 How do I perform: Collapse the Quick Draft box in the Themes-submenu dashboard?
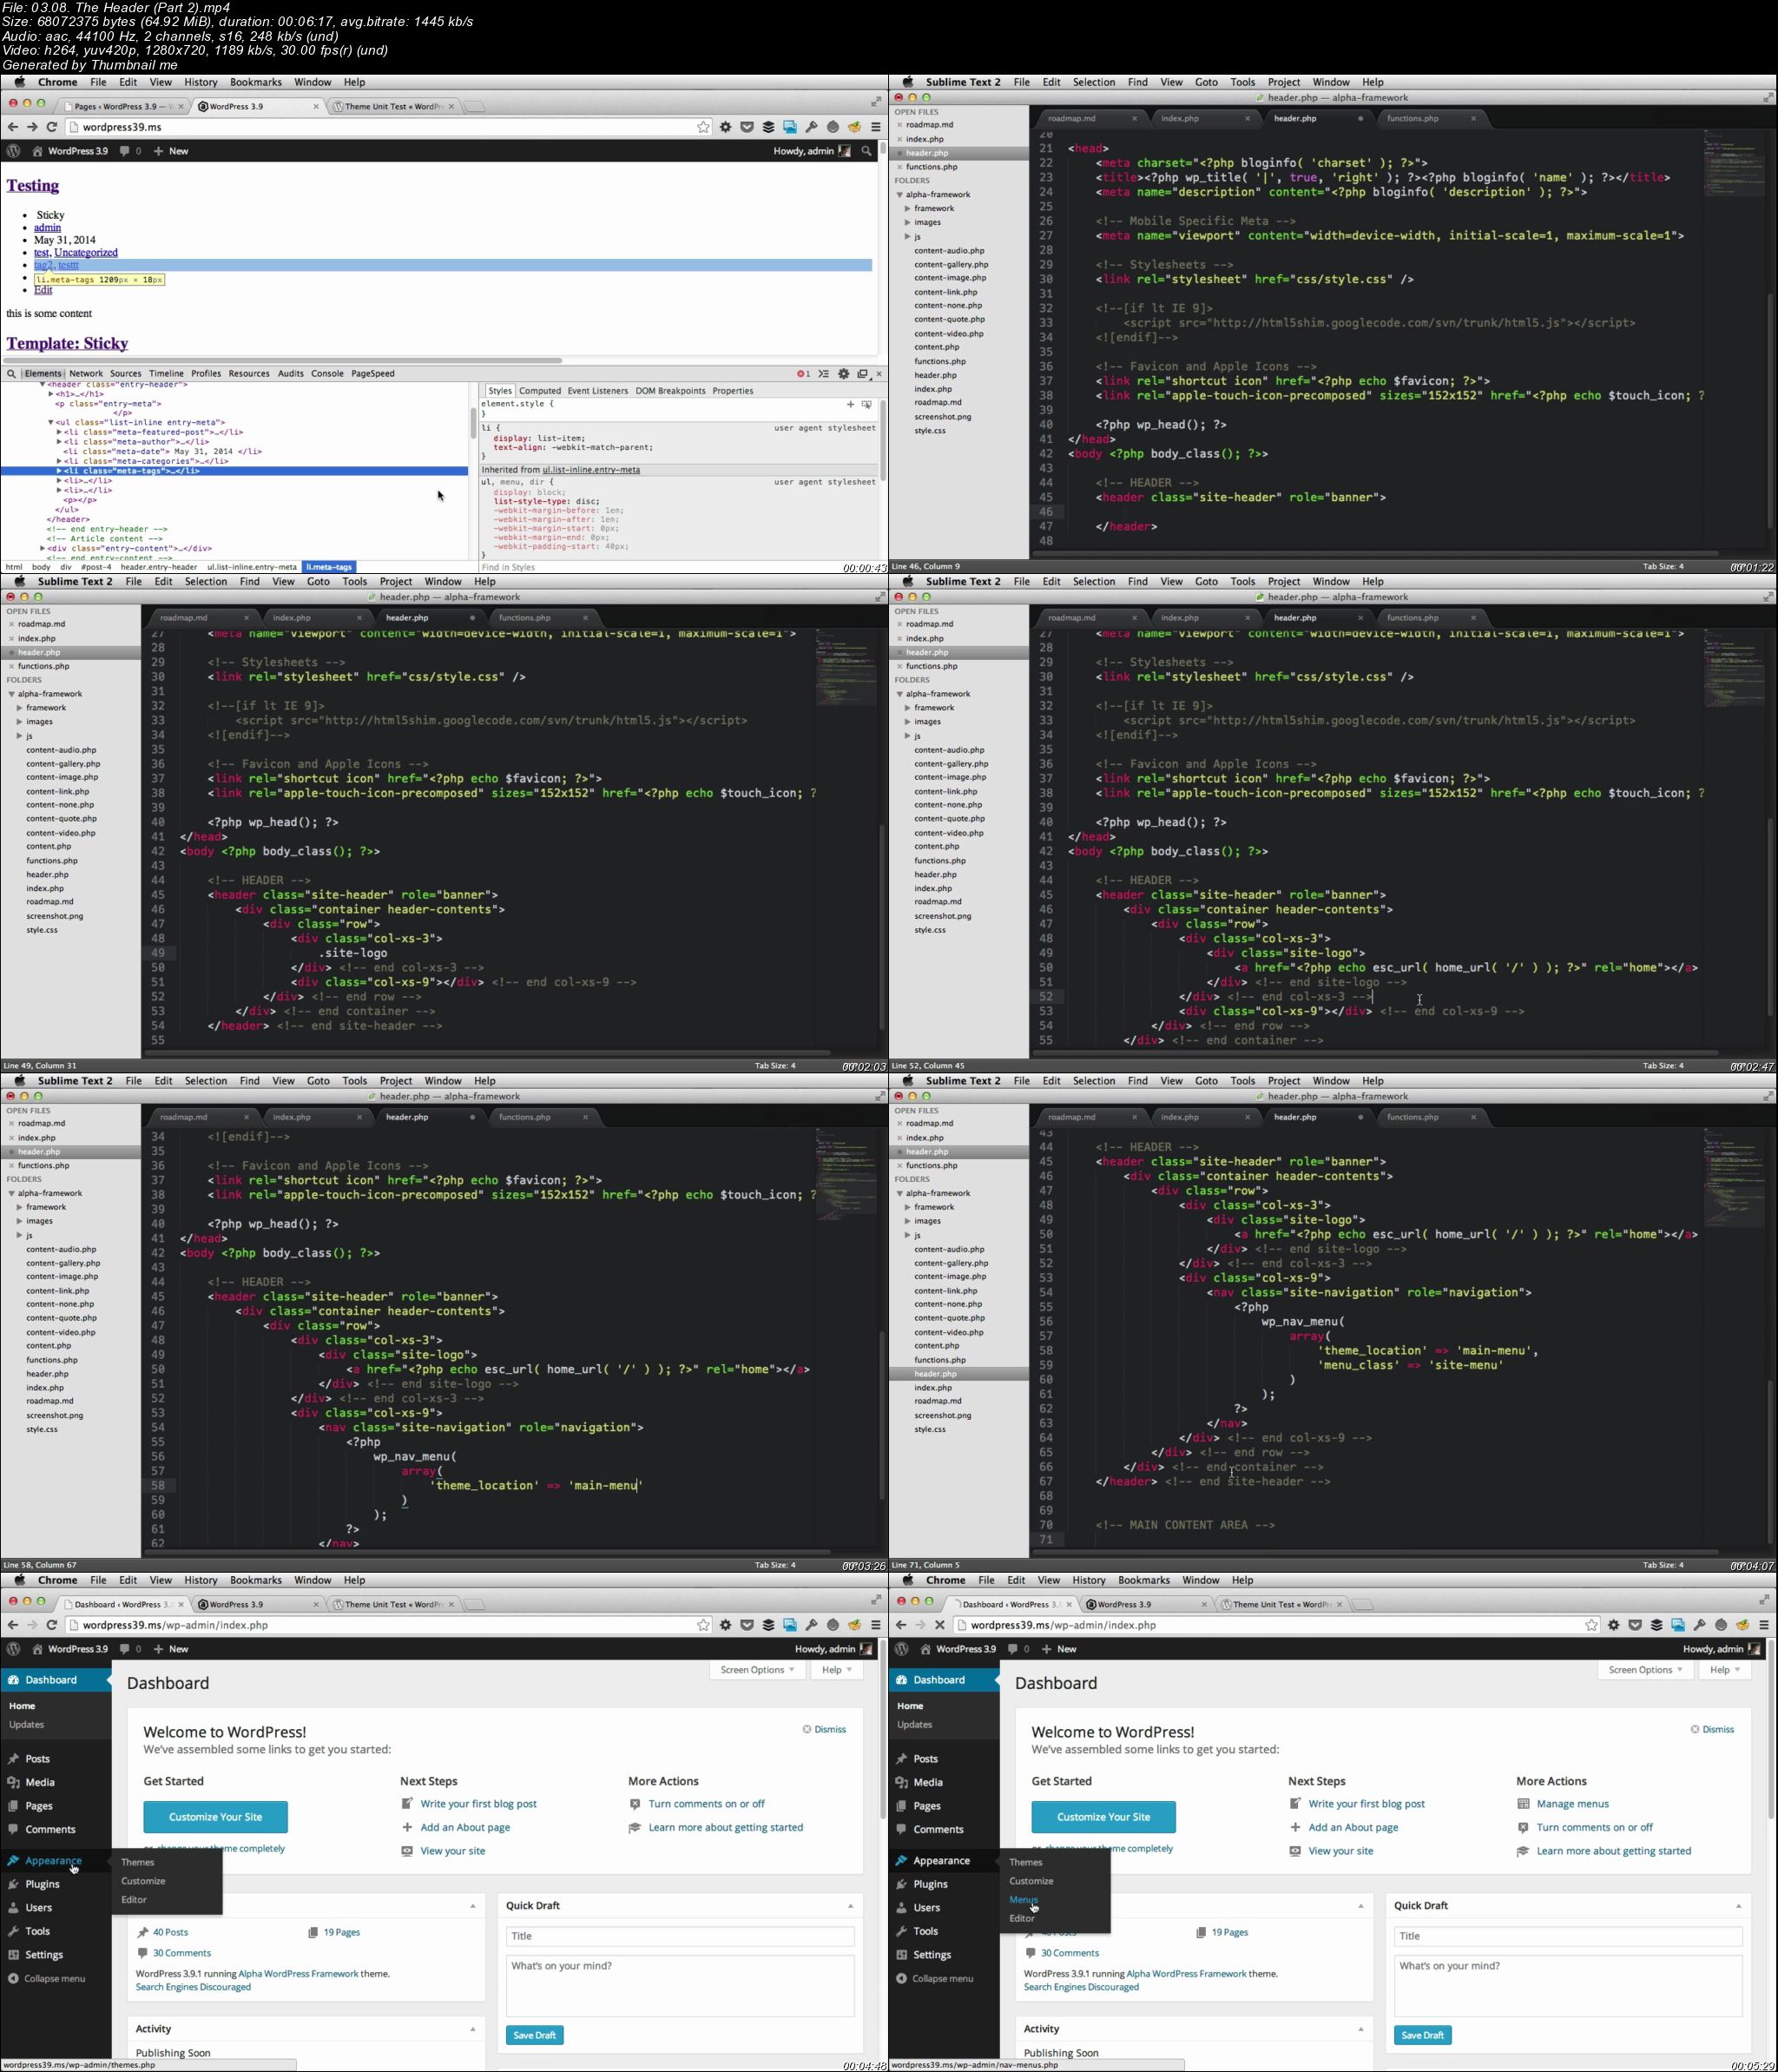pos(851,1906)
